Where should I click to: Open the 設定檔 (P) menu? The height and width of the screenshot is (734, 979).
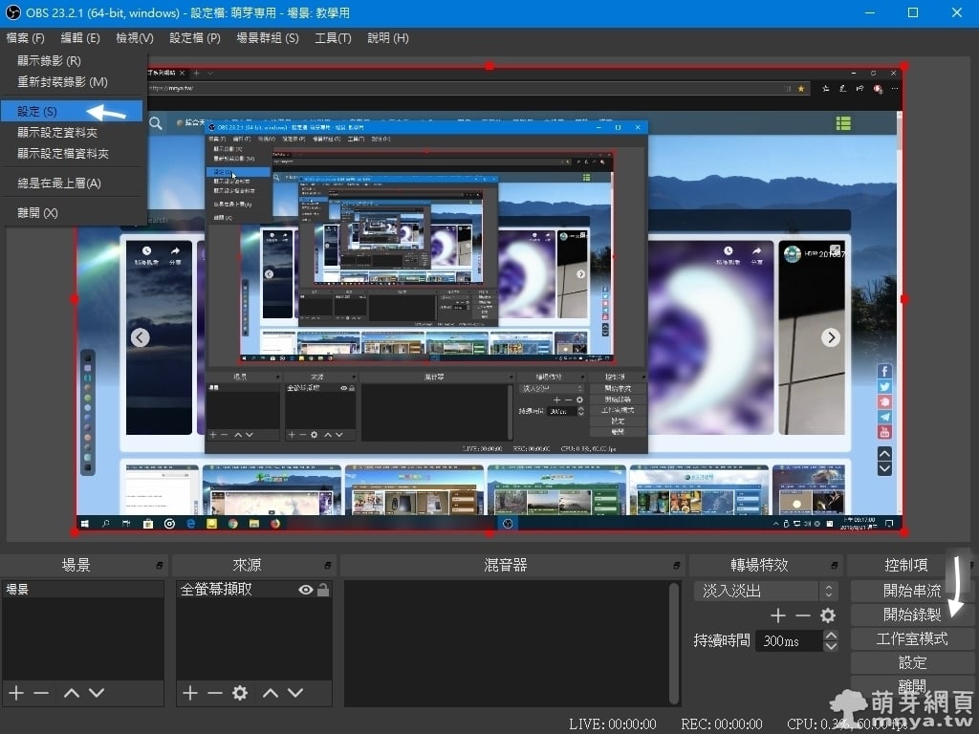[195, 38]
